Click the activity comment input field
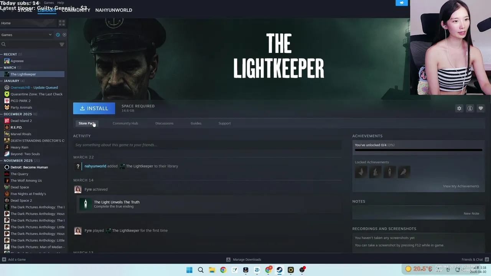The image size is (491, 276). click(x=207, y=145)
